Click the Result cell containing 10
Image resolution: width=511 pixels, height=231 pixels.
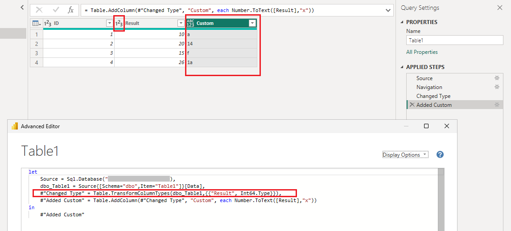pos(150,34)
